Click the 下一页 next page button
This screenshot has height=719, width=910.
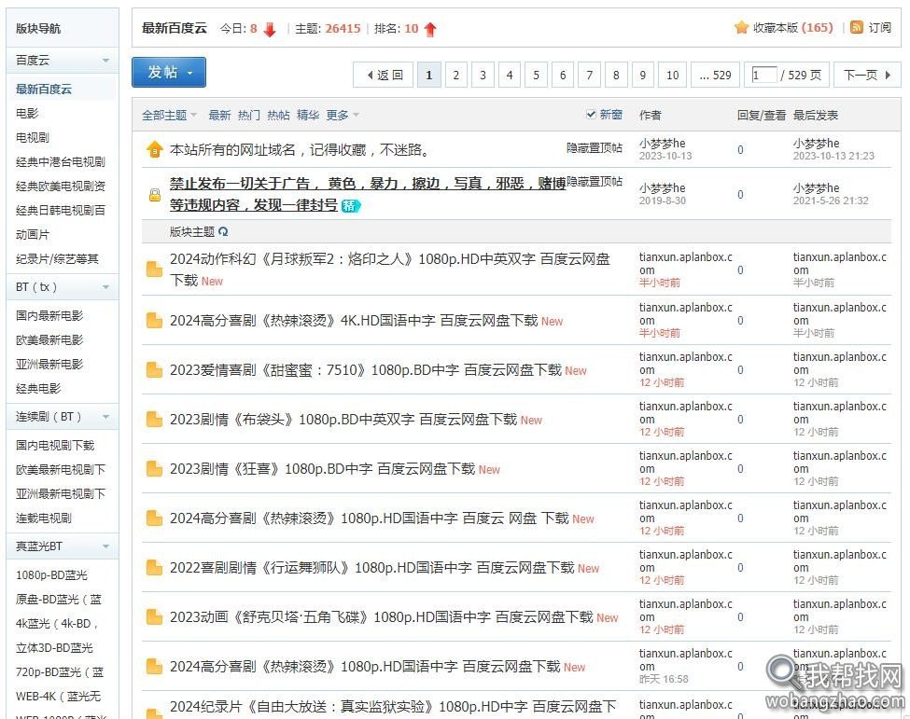pyautogui.click(x=867, y=75)
